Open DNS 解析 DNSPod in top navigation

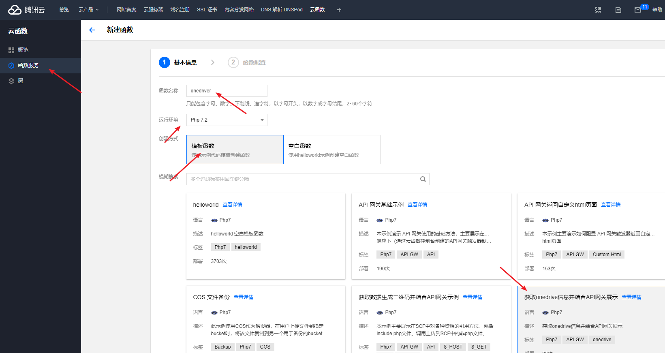point(282,10)
